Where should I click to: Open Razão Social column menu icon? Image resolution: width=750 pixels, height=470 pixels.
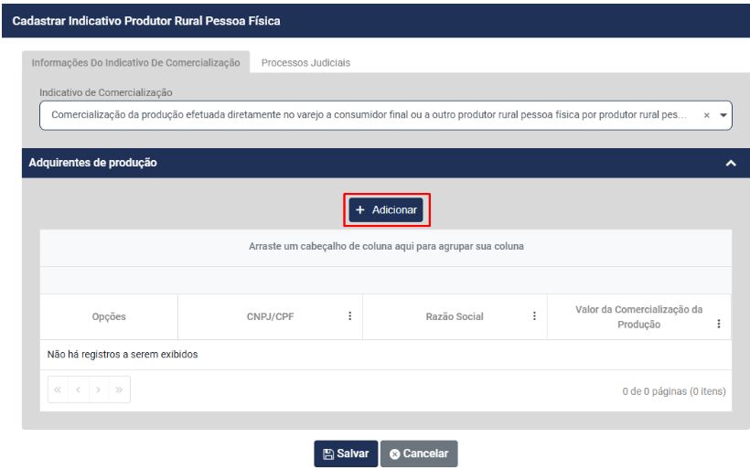(534, 316)
